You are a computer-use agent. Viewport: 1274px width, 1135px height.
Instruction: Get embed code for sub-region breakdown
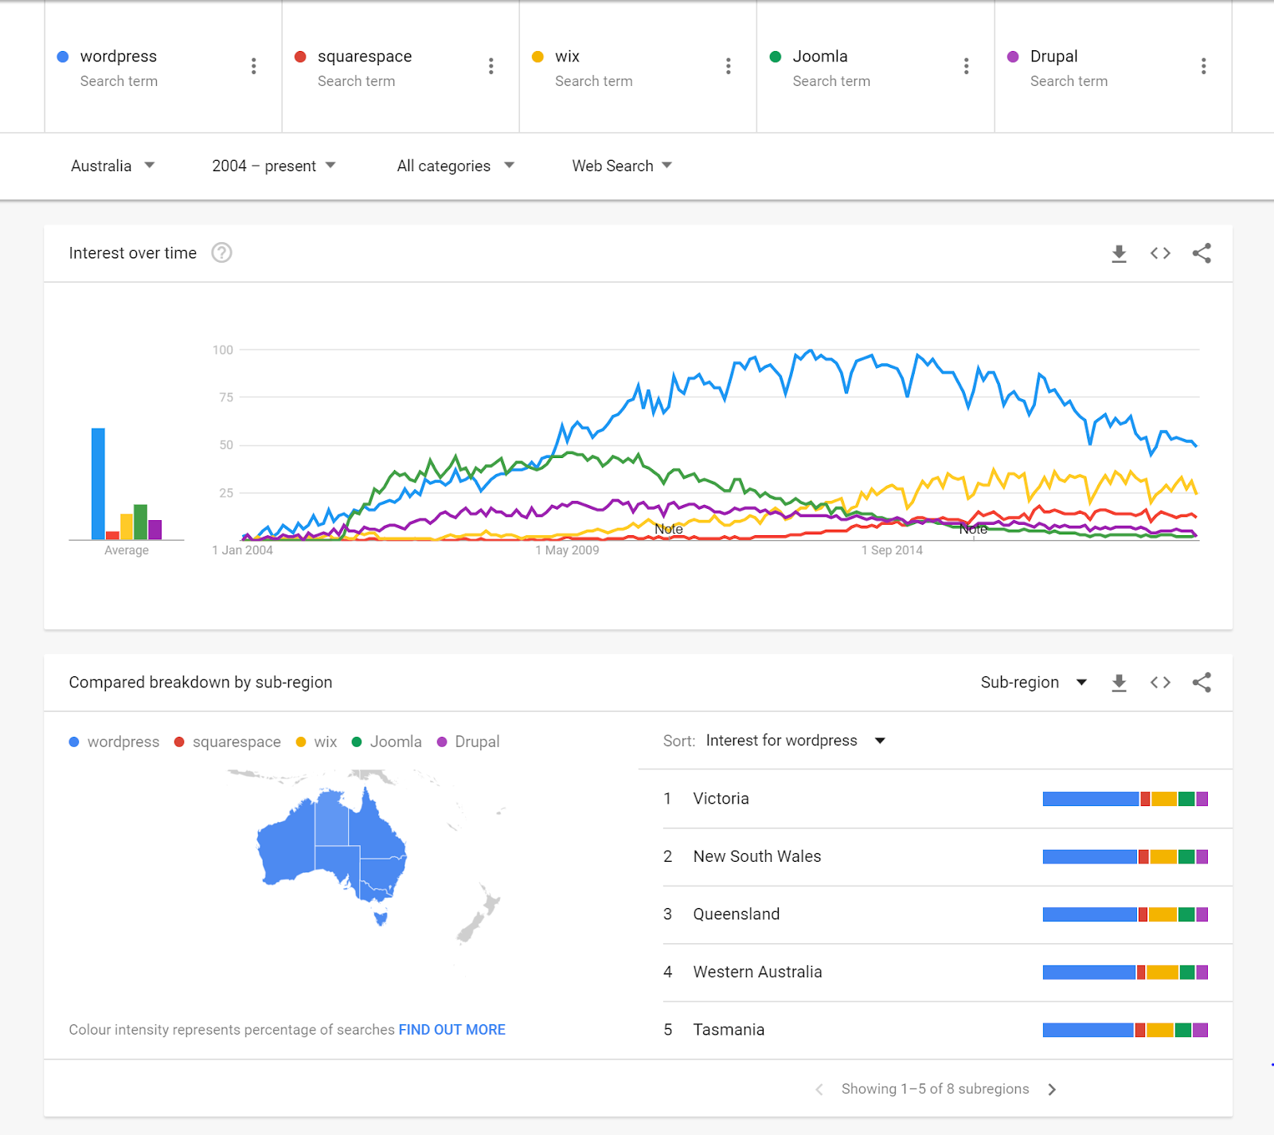(x=1160, y=683)
